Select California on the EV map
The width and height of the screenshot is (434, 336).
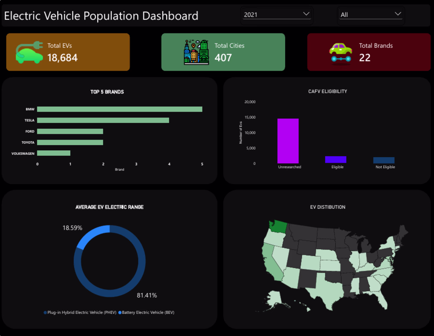[271, 263]
